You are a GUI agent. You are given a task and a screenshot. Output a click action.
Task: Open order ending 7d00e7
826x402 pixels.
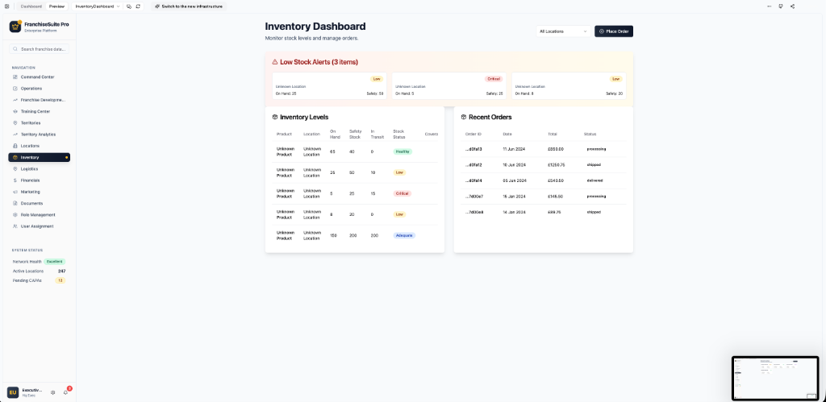[474, 197]
